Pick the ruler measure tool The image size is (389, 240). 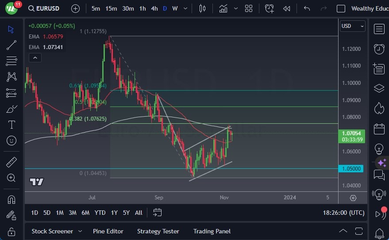(x=12, y=162)
